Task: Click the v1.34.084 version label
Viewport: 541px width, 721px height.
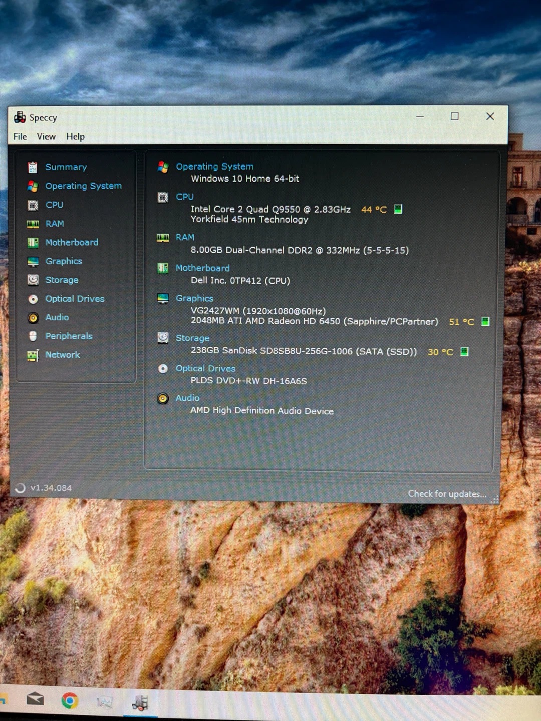Action: (51, 488)
